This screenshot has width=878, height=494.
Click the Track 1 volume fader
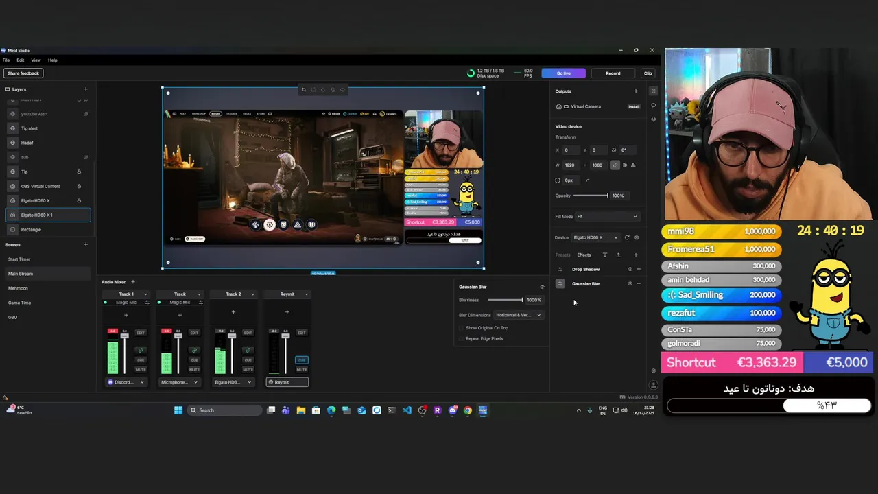[124, 336]
